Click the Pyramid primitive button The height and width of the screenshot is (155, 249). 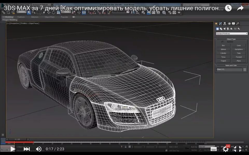(239, 57)
